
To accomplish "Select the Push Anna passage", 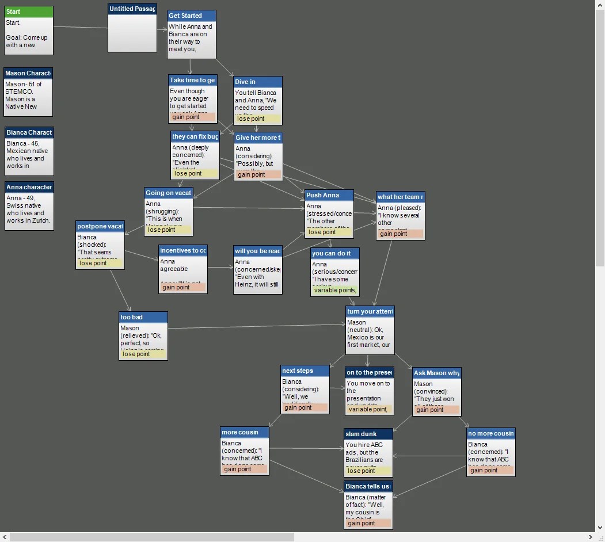I will point(329,214).
